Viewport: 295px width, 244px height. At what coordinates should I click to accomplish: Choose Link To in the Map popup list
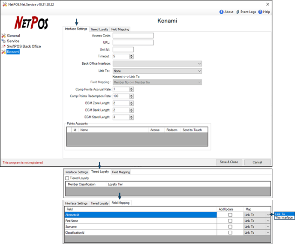284,214
